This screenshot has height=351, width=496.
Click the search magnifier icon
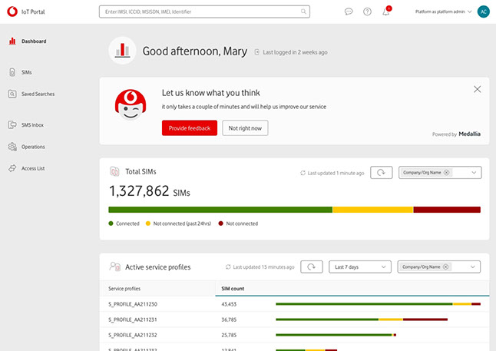304,12
